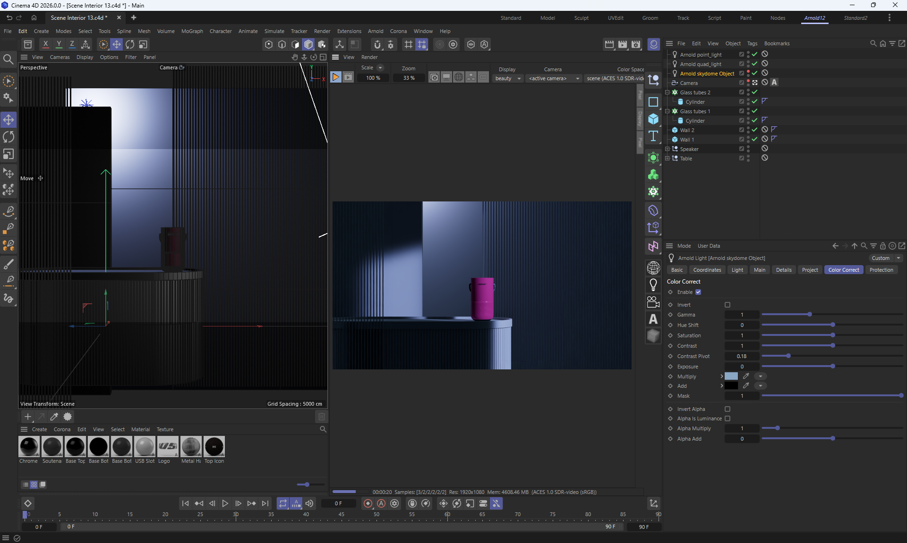Open the Render Settings clapperboard icon
This screenshot has height=543, width=907.
tap(636, 44)
